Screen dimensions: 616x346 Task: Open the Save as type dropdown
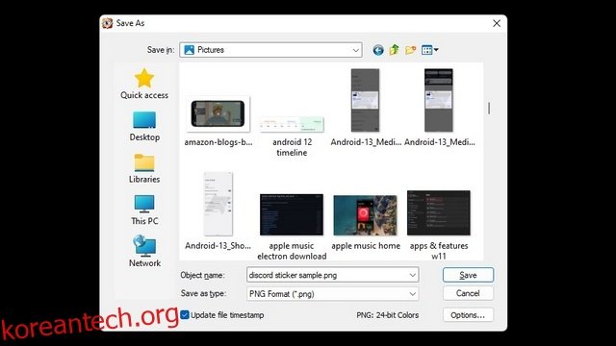pyautogui.click(x=332, y=294)
